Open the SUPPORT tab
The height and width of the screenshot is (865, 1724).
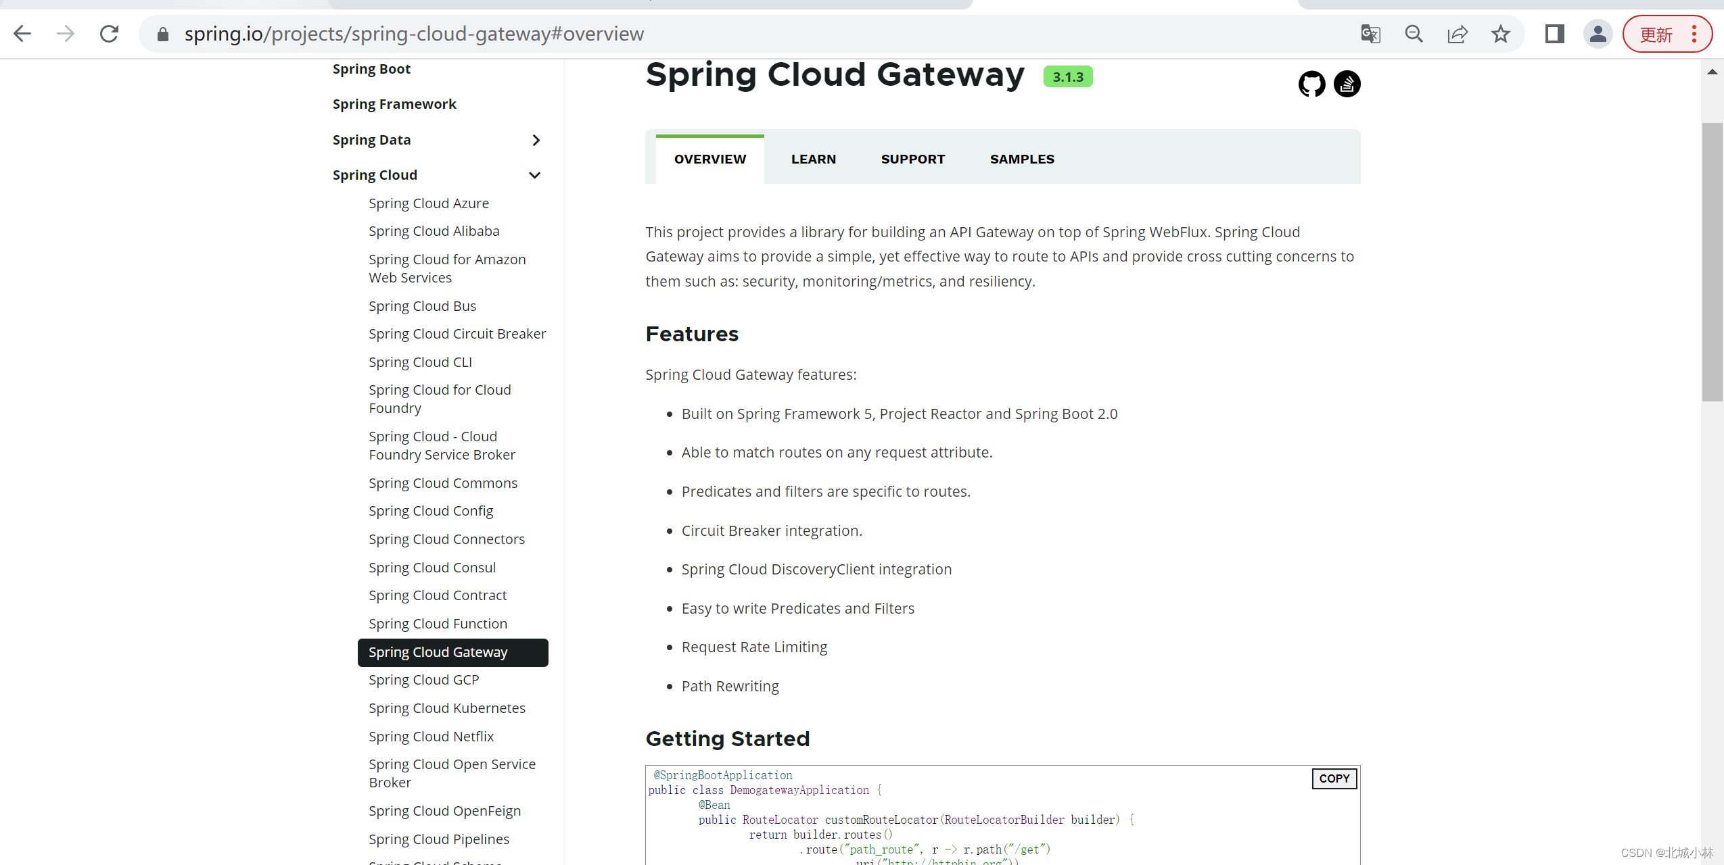pyautogui.click(x=912, y=159)
